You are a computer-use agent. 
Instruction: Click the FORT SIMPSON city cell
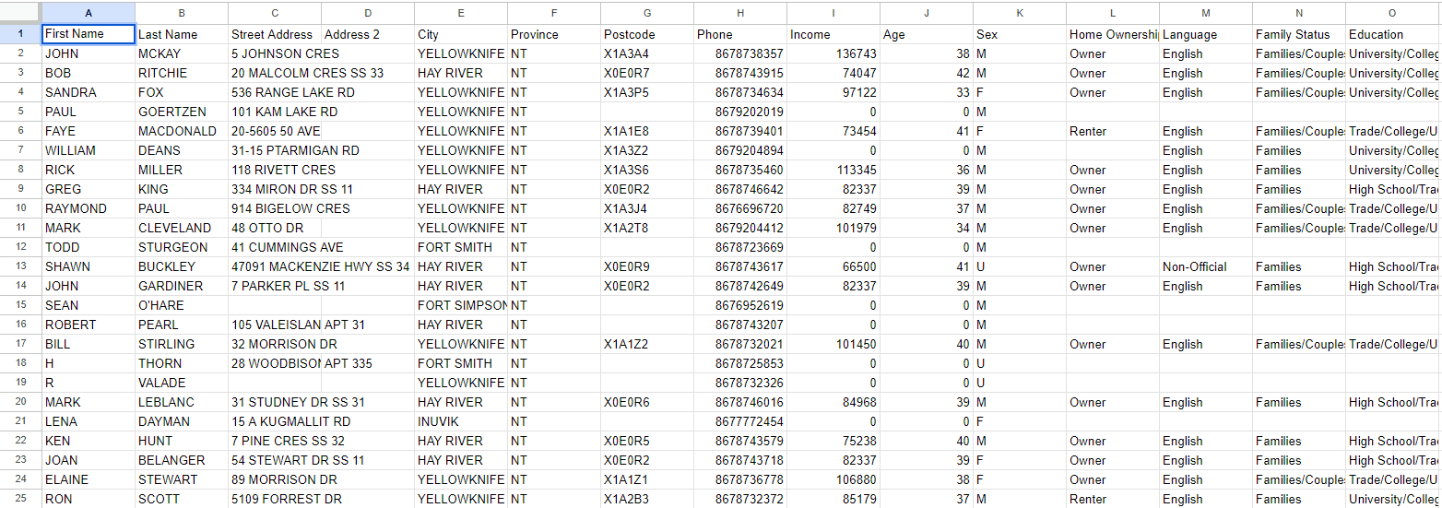click(461, 305)
